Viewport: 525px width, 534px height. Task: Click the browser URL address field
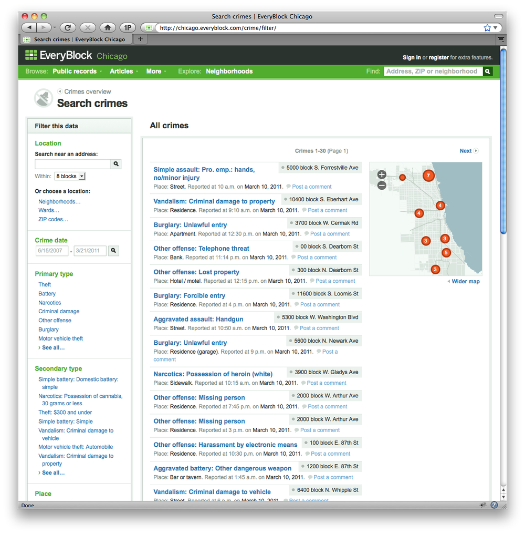pos(320,27)
